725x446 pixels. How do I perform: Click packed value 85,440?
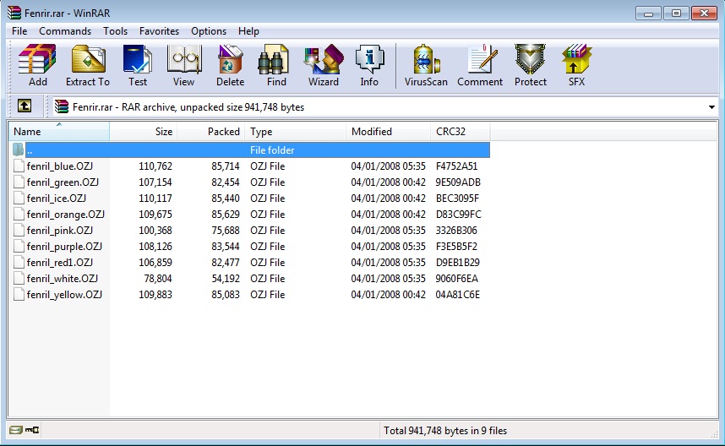point(226,199)
